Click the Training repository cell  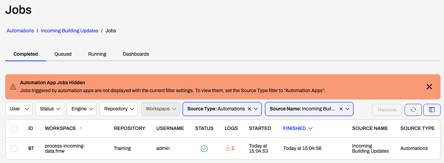122,149
